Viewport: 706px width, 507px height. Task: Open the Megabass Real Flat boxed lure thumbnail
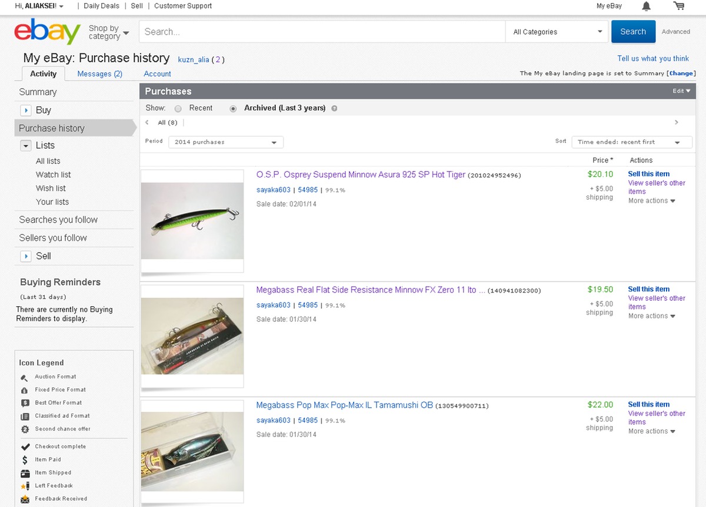click(192, 336)
